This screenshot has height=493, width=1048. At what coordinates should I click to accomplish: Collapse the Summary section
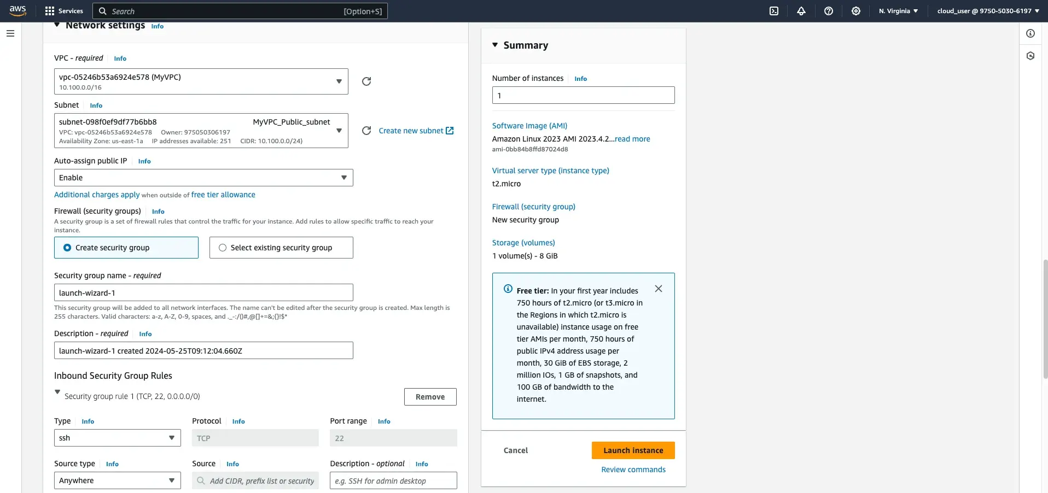(494, 45)
